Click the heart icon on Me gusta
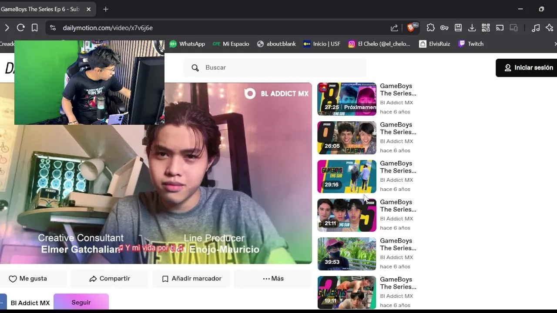Image resolution: width=557 pixels, height=313 pixels. 13,279
